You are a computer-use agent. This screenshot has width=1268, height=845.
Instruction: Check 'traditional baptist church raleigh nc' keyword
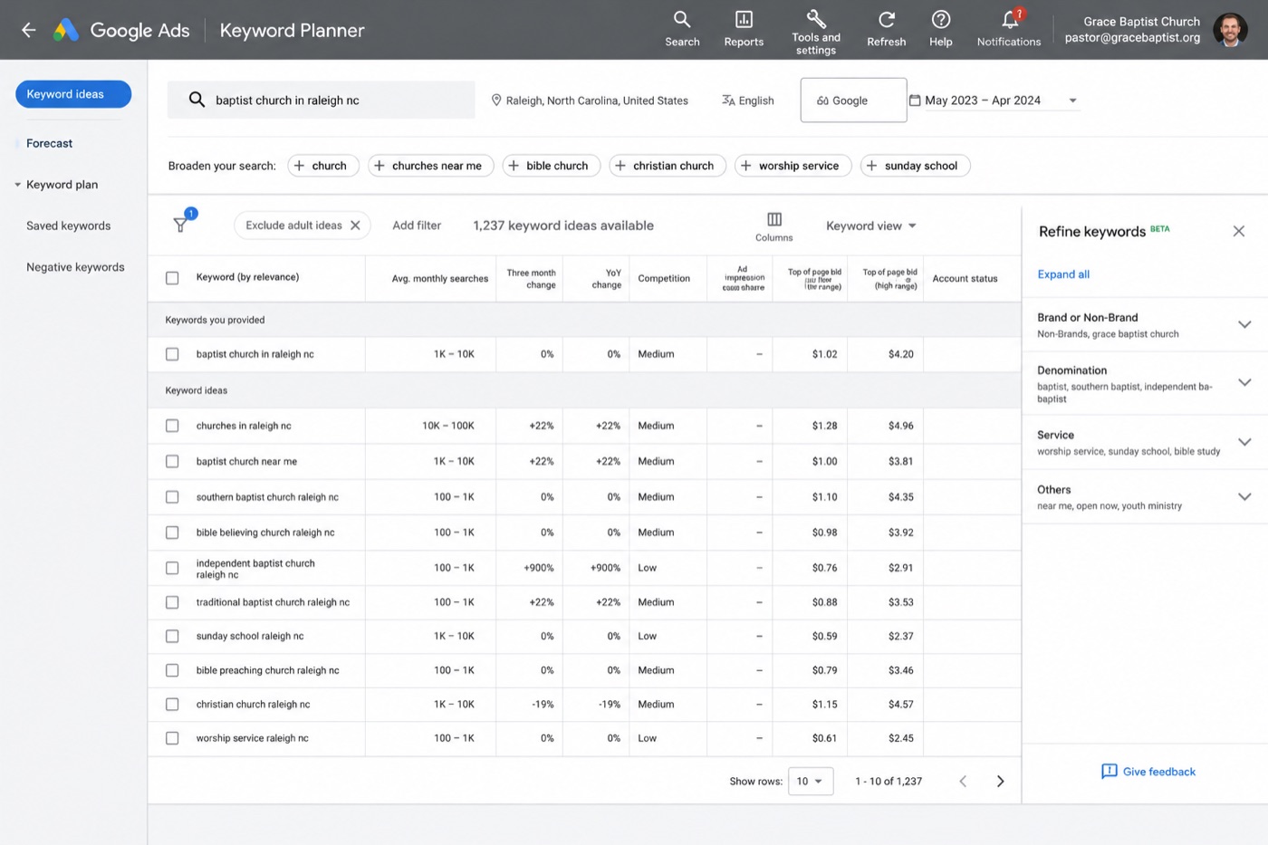172,602
